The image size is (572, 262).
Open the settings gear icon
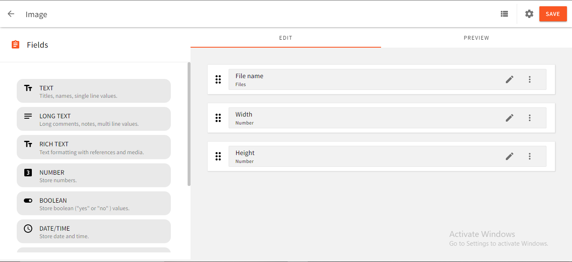tap(529, 14)
